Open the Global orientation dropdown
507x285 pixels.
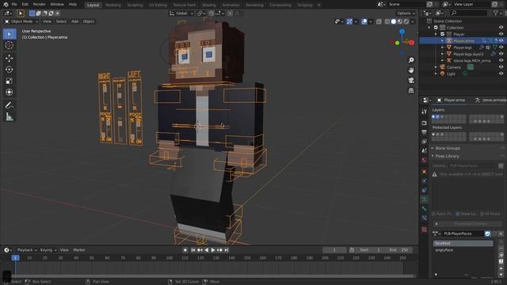point(181,13)
